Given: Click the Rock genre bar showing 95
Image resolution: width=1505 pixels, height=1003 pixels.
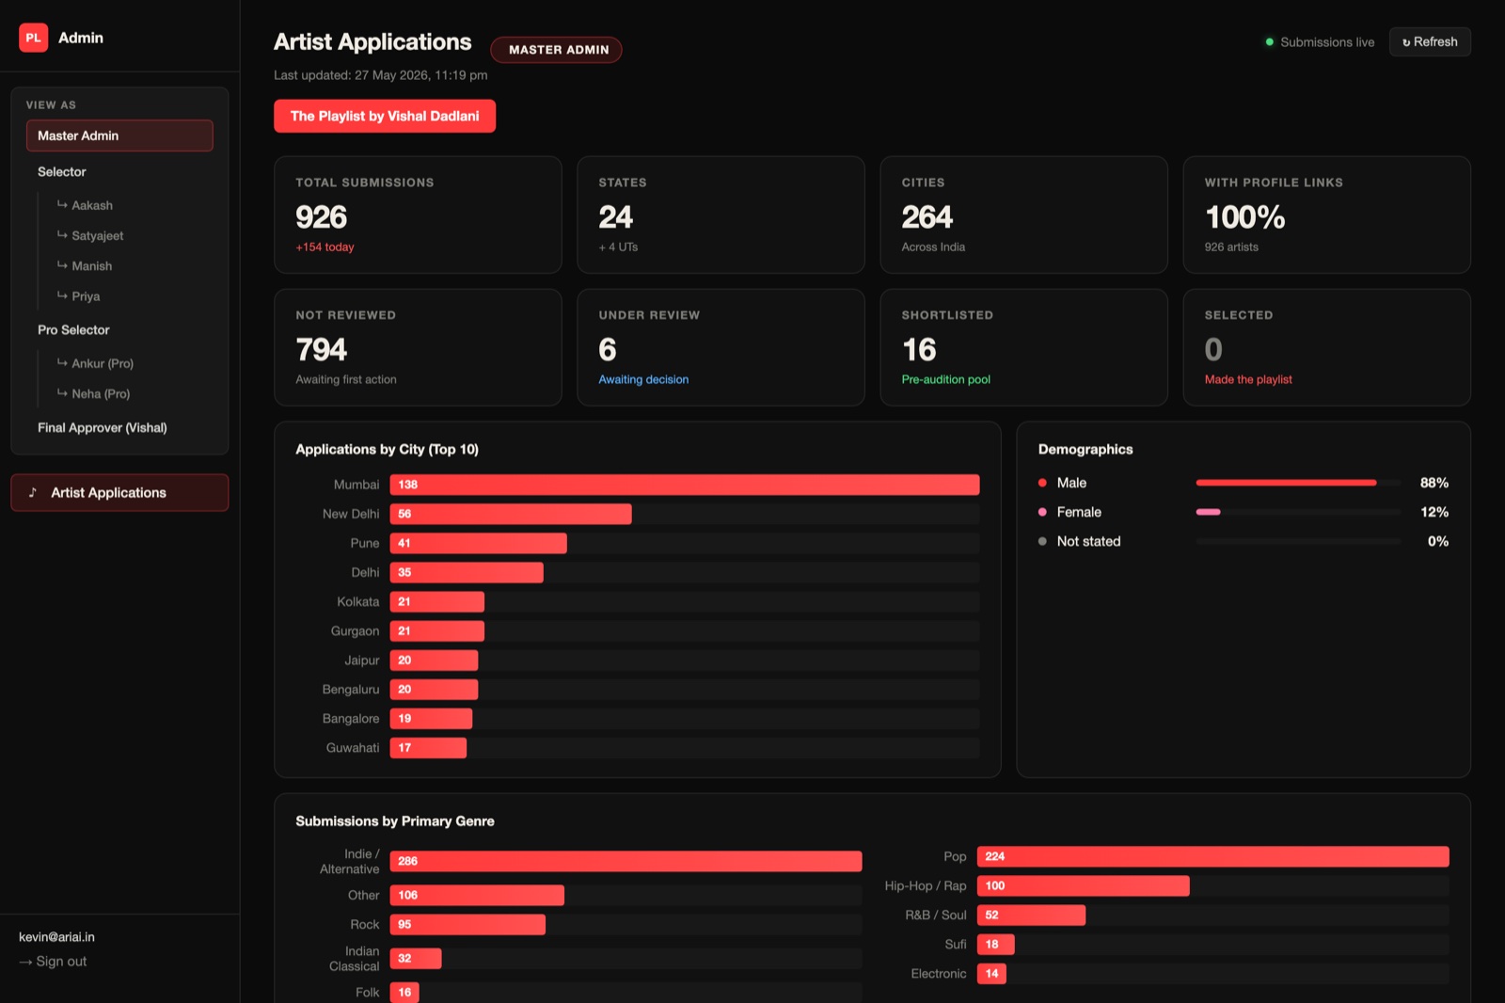Looking at the screenshot, I should click(x=467, y=924).
